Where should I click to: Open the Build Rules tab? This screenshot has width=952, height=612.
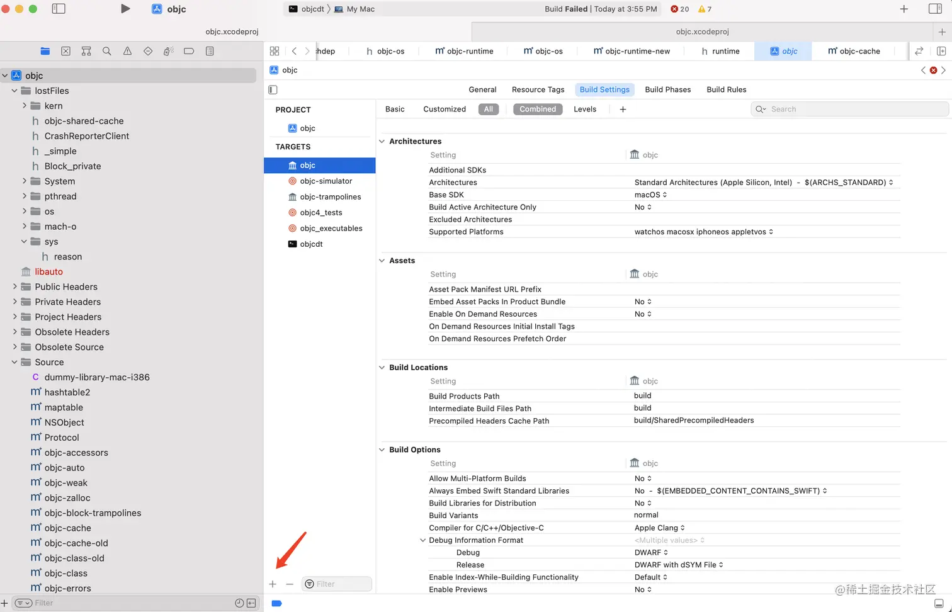click(x=727, y=89)
